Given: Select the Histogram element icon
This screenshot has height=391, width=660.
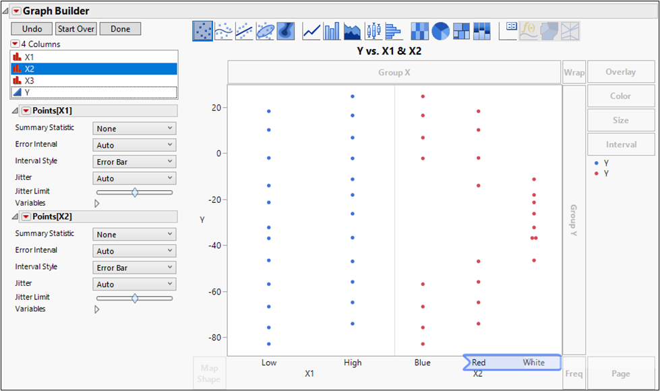Looking at the screenshot, I should coord(394,31).
